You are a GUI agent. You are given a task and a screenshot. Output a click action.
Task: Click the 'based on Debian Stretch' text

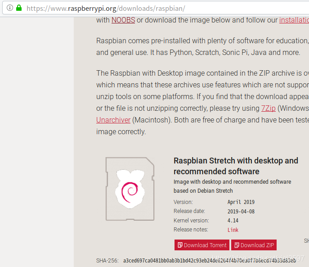pos(203,191)
